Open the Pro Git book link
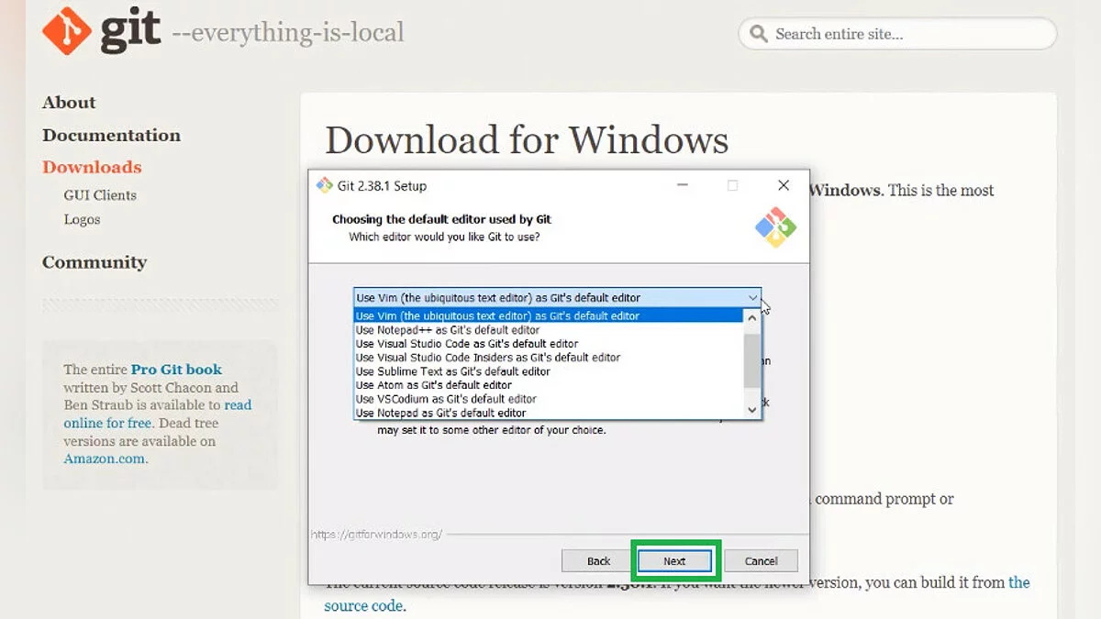The width and height of the screenshot is (1101, 619). (x=176, y=370)
